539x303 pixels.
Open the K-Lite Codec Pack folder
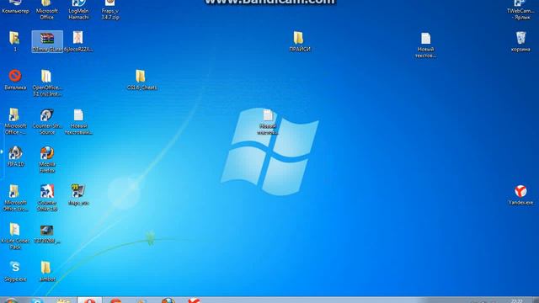pyautogui.click(x=14, y=236)
